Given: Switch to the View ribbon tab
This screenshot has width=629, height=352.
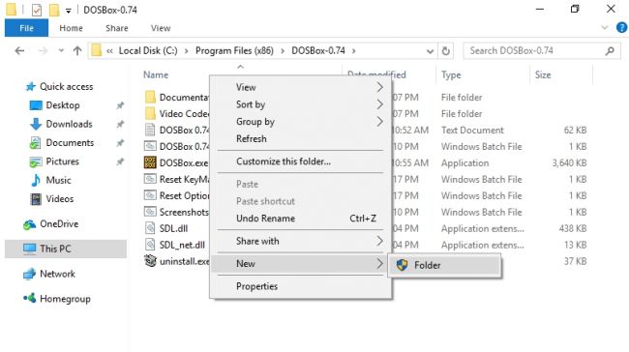Looking at the screenshot, I should (161, 28).
